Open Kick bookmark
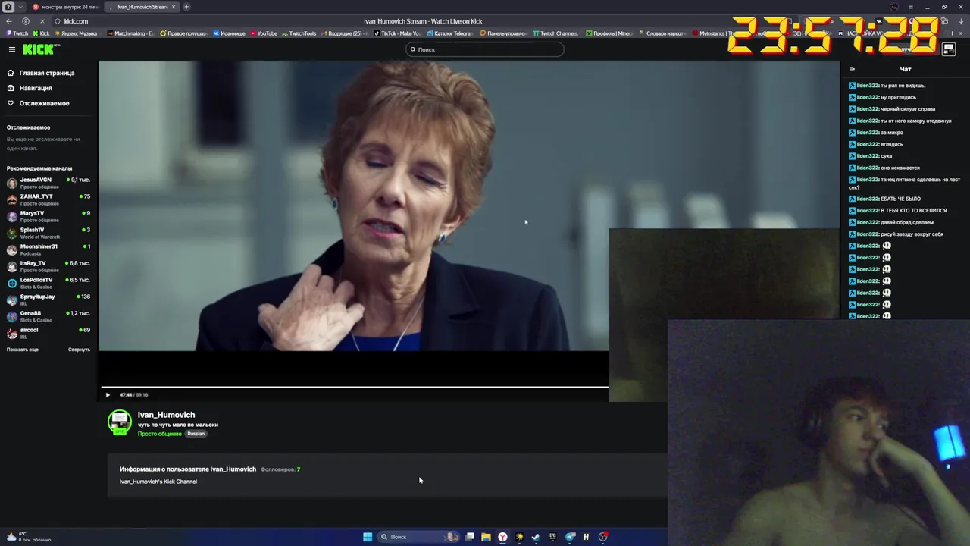The width and height of the screenshot is (970, 546). (x=41, y=33)
